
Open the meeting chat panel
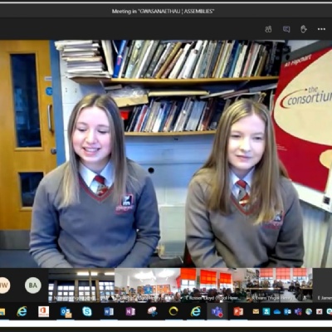pyautogui.click(x=286, y=29)
